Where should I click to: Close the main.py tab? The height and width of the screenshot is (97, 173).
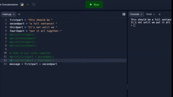click(14, 14)
